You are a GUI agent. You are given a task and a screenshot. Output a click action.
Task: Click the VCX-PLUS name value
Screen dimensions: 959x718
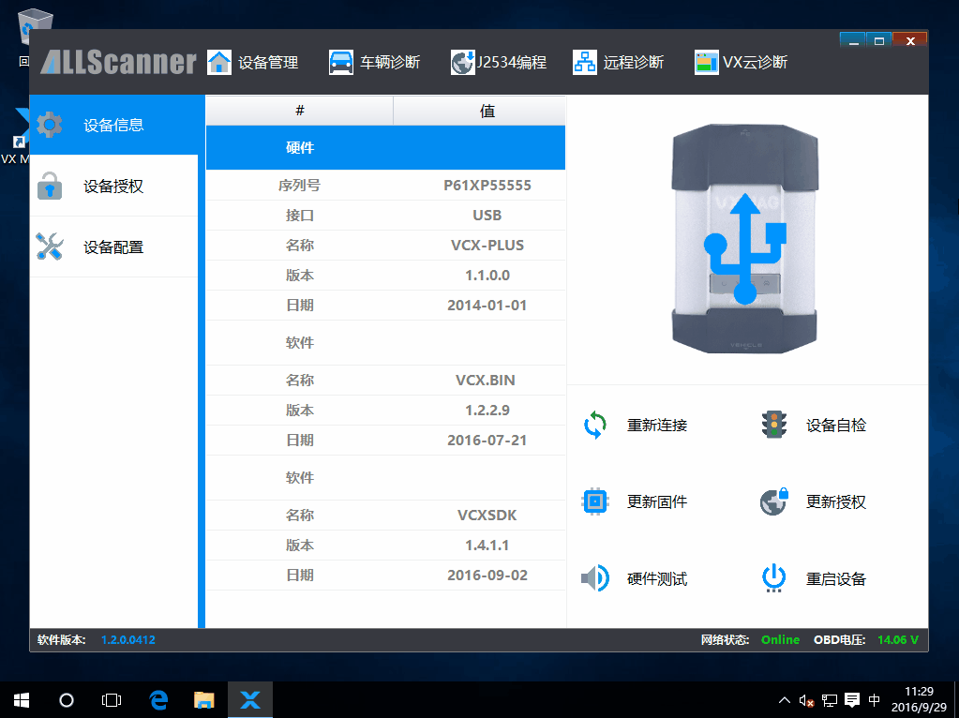[487, 246]
